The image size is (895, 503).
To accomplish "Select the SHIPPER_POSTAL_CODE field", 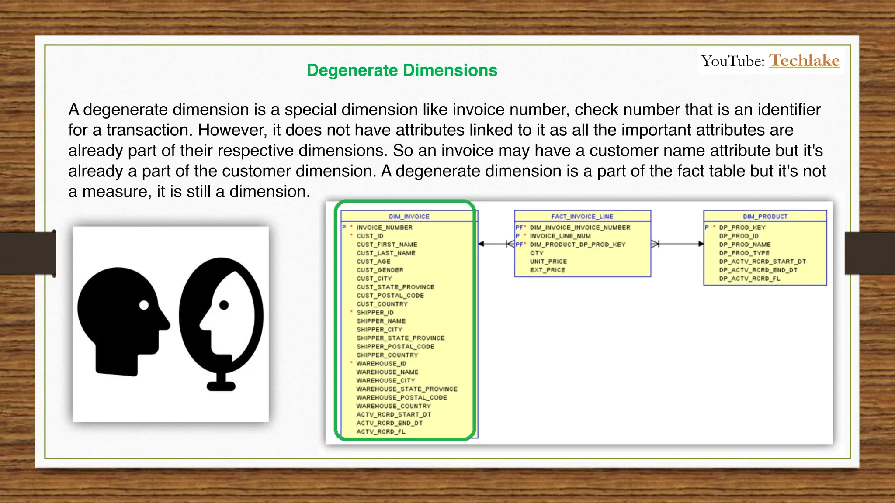I will [395, 347].
